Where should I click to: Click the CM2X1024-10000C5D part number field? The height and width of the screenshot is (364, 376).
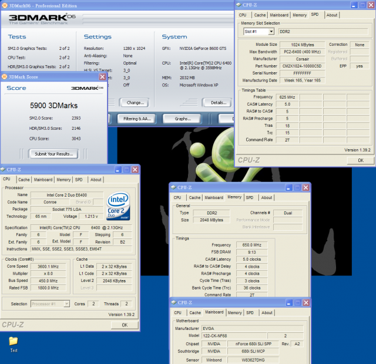pyautogui.click(x=302, y=66)
